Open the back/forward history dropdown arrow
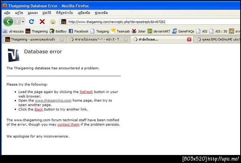241x163 pixels. pos(23,22)
